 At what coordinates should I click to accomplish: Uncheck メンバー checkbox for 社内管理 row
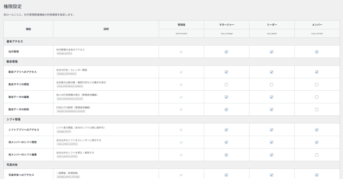(x=317, y=52)
